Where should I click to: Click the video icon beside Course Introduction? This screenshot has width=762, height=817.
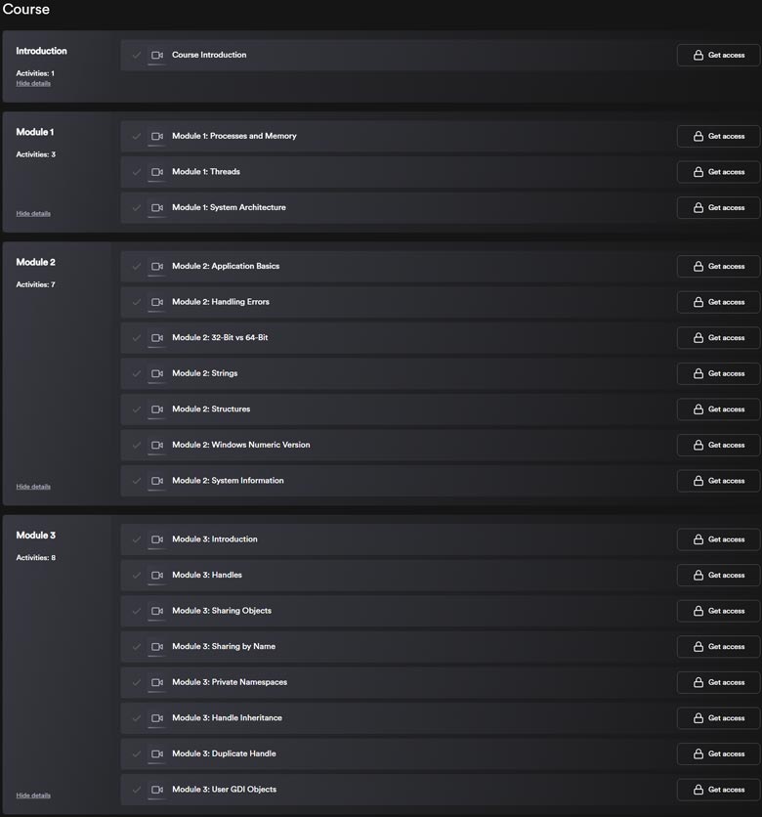(x=156, y=56)
